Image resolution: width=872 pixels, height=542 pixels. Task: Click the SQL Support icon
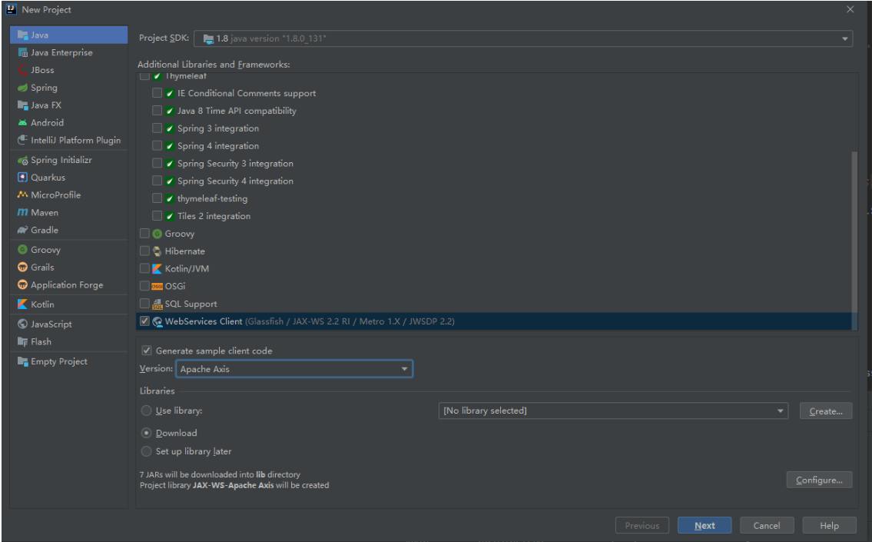pyautogui.click(x=157, y=304)
